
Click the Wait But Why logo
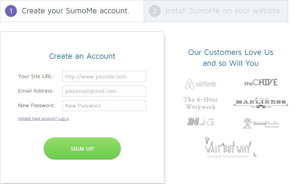(227, 148)
